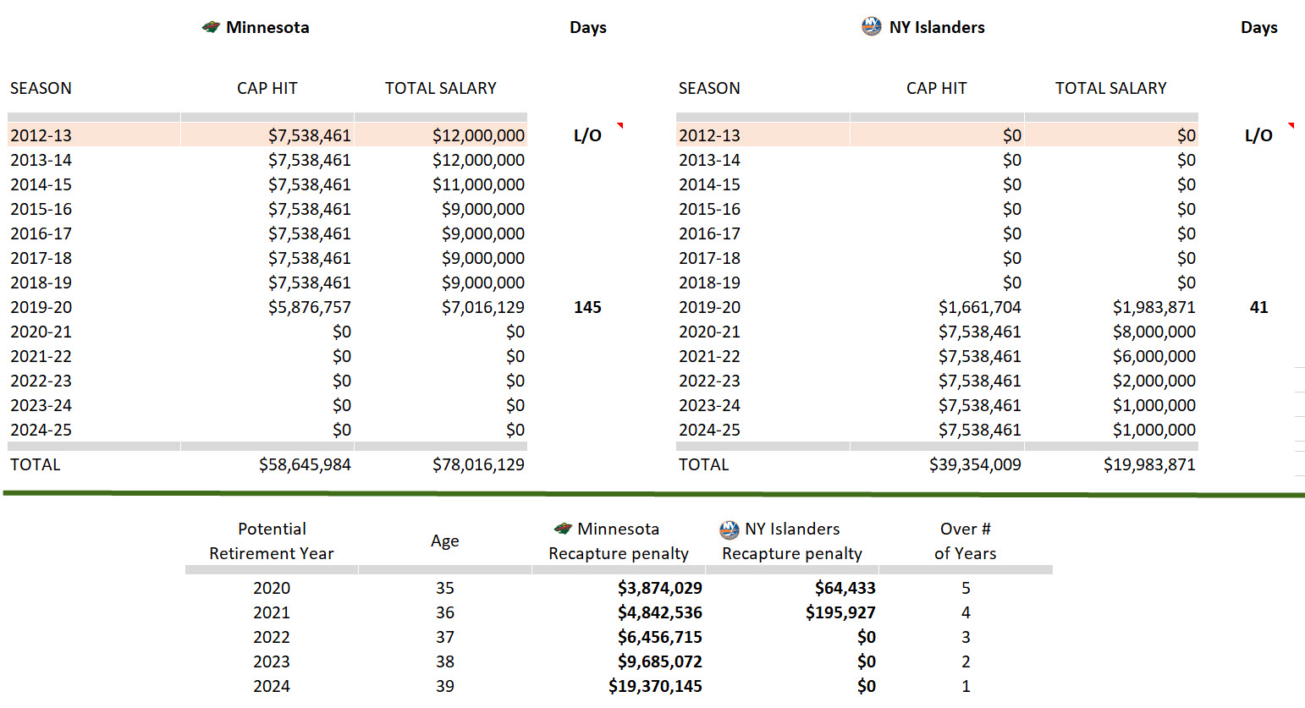Screen dimensions: 1305x708
Task: Click the 41 days value for NY Islanders
Action: click(x=1259, y=307)
